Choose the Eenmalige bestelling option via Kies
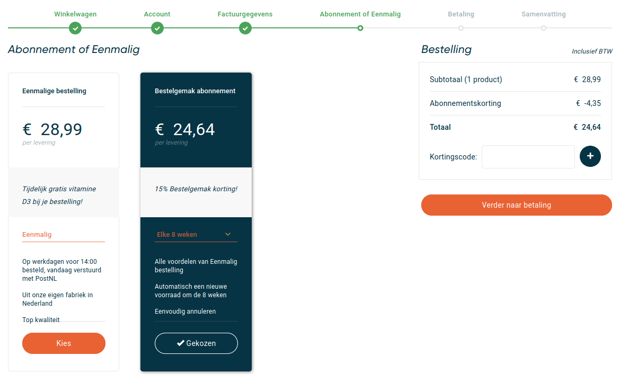Viewport: 620px width, 382px height. click(64, 343)
